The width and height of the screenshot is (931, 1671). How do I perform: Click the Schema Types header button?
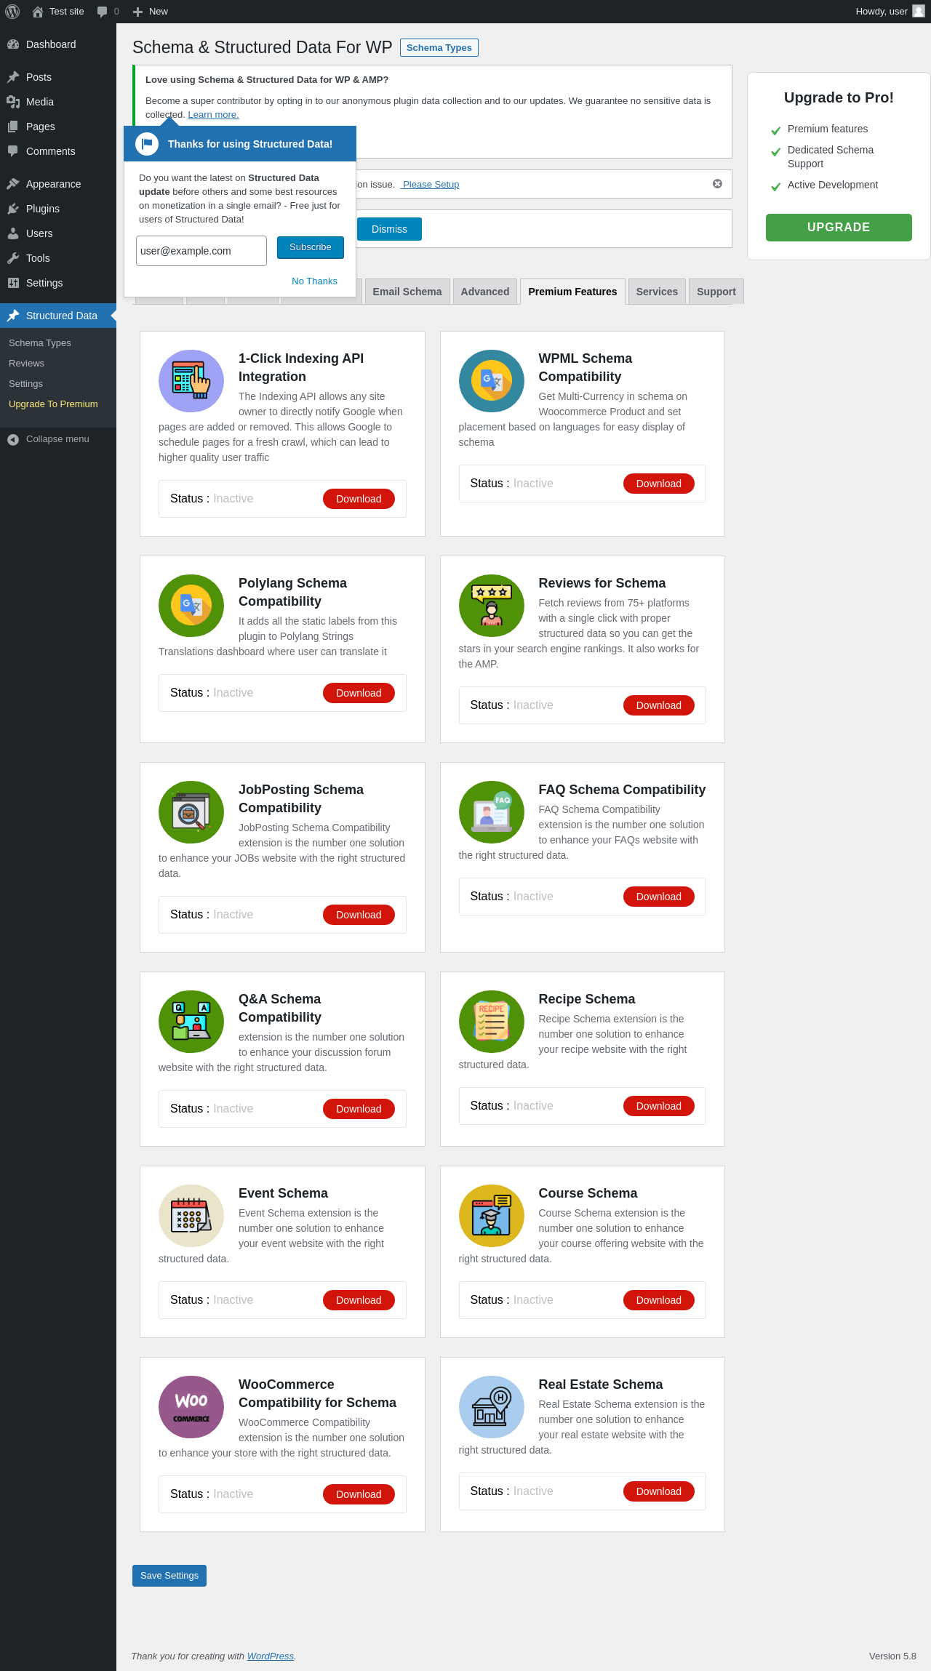[439, 48]
